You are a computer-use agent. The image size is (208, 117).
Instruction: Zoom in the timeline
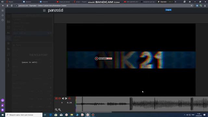coord(59,110)
